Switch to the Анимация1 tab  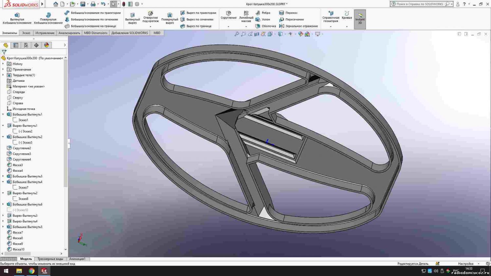click(x=77, y=259)
